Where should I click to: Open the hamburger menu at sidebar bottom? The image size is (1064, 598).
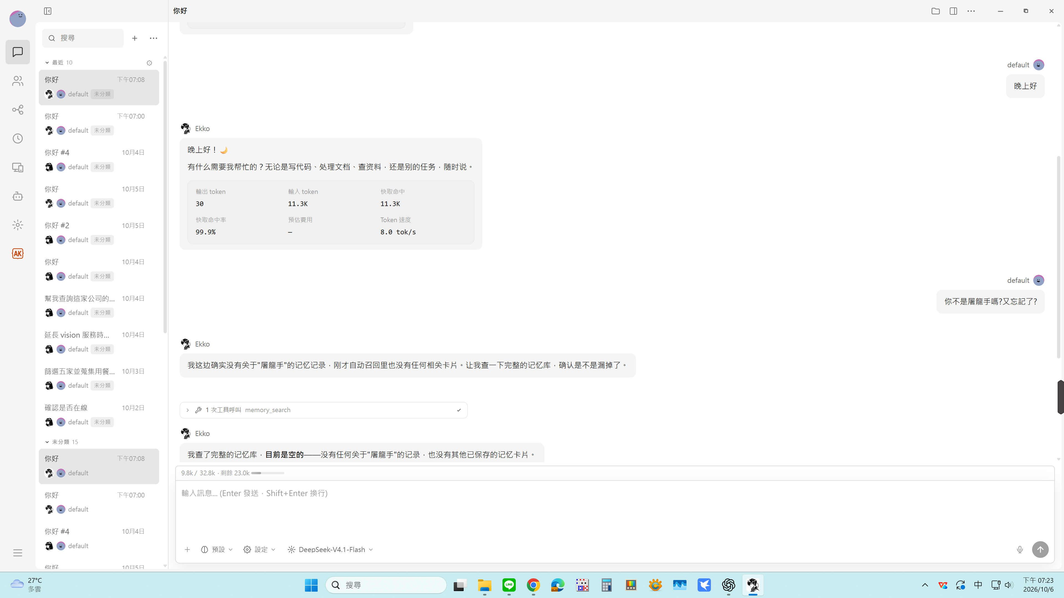pos(17,553)
